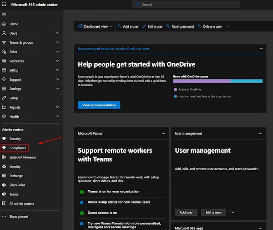The width and height of the screenshot is (273, 230).
Task: Click Show pinned in the sidebar
Action: click(x=19, y=216)
